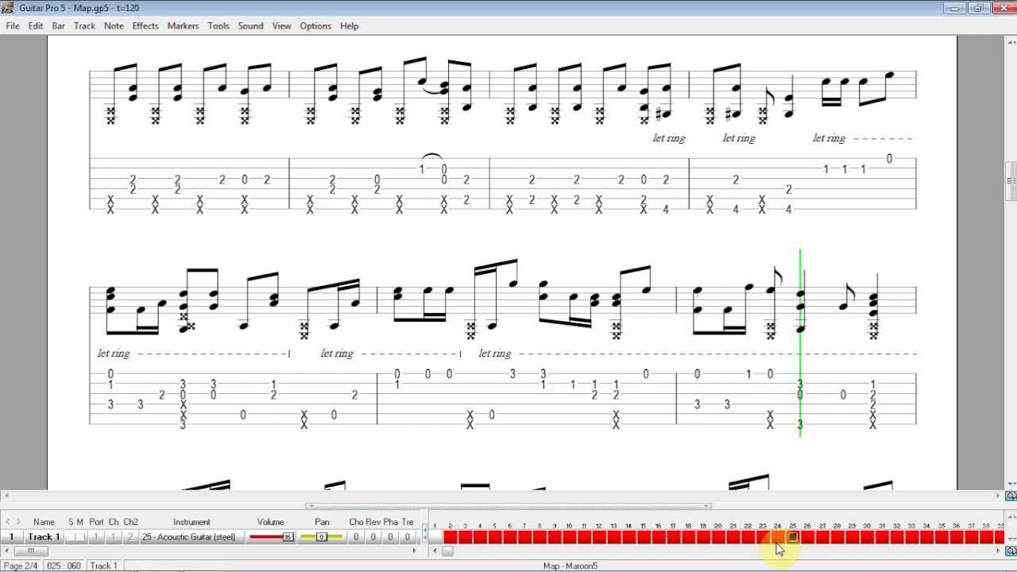The width and height of the screenshot is (1017, 572).
Task: Select bar 5 in the bar grid
Action: coord(494,537)
